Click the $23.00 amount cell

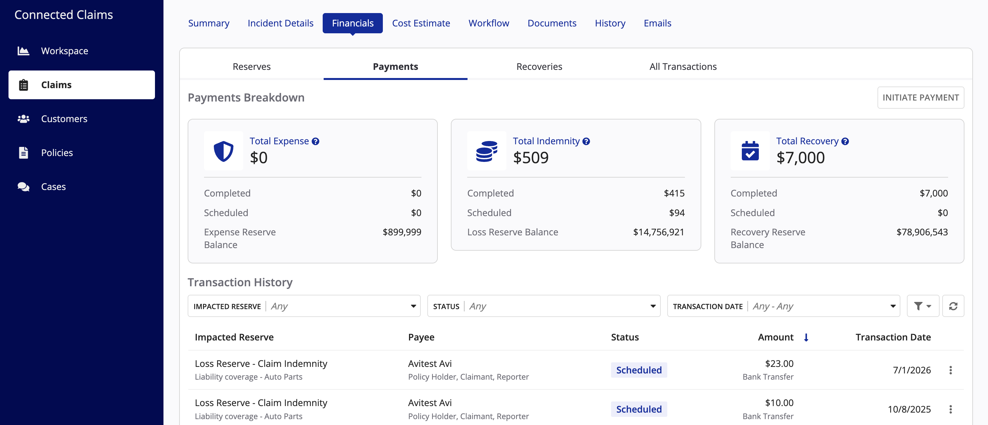(779, 364)
